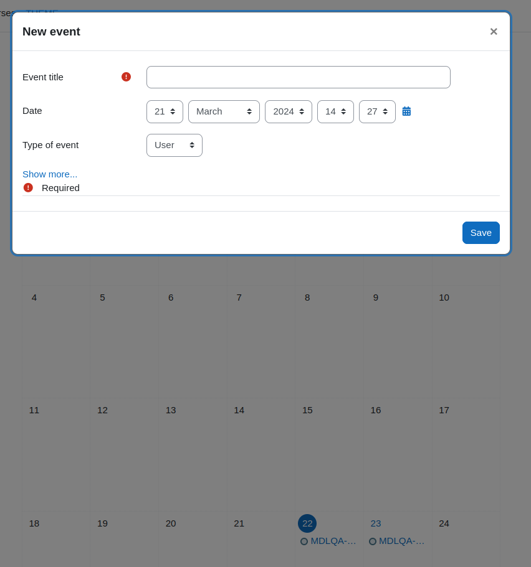Open the minute dropdown showing 27
The width and height of the screenshot is (531, 567).
[x=377, y=112]
